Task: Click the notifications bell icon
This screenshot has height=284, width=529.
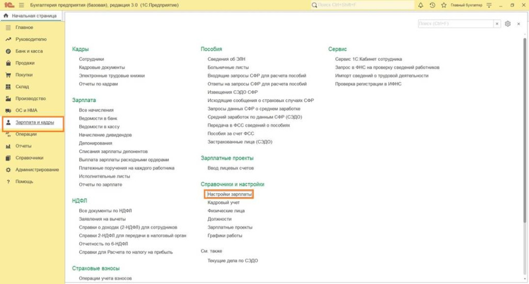Action: point(421,5)
